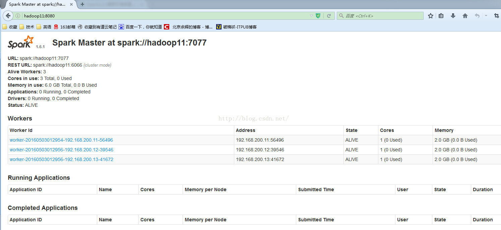Go to the home page icon
Screen dimensions: 501x230
click(465, 16)
